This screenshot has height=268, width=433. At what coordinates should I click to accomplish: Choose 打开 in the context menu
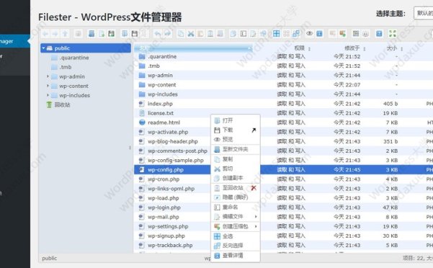[x=236, y=120]
